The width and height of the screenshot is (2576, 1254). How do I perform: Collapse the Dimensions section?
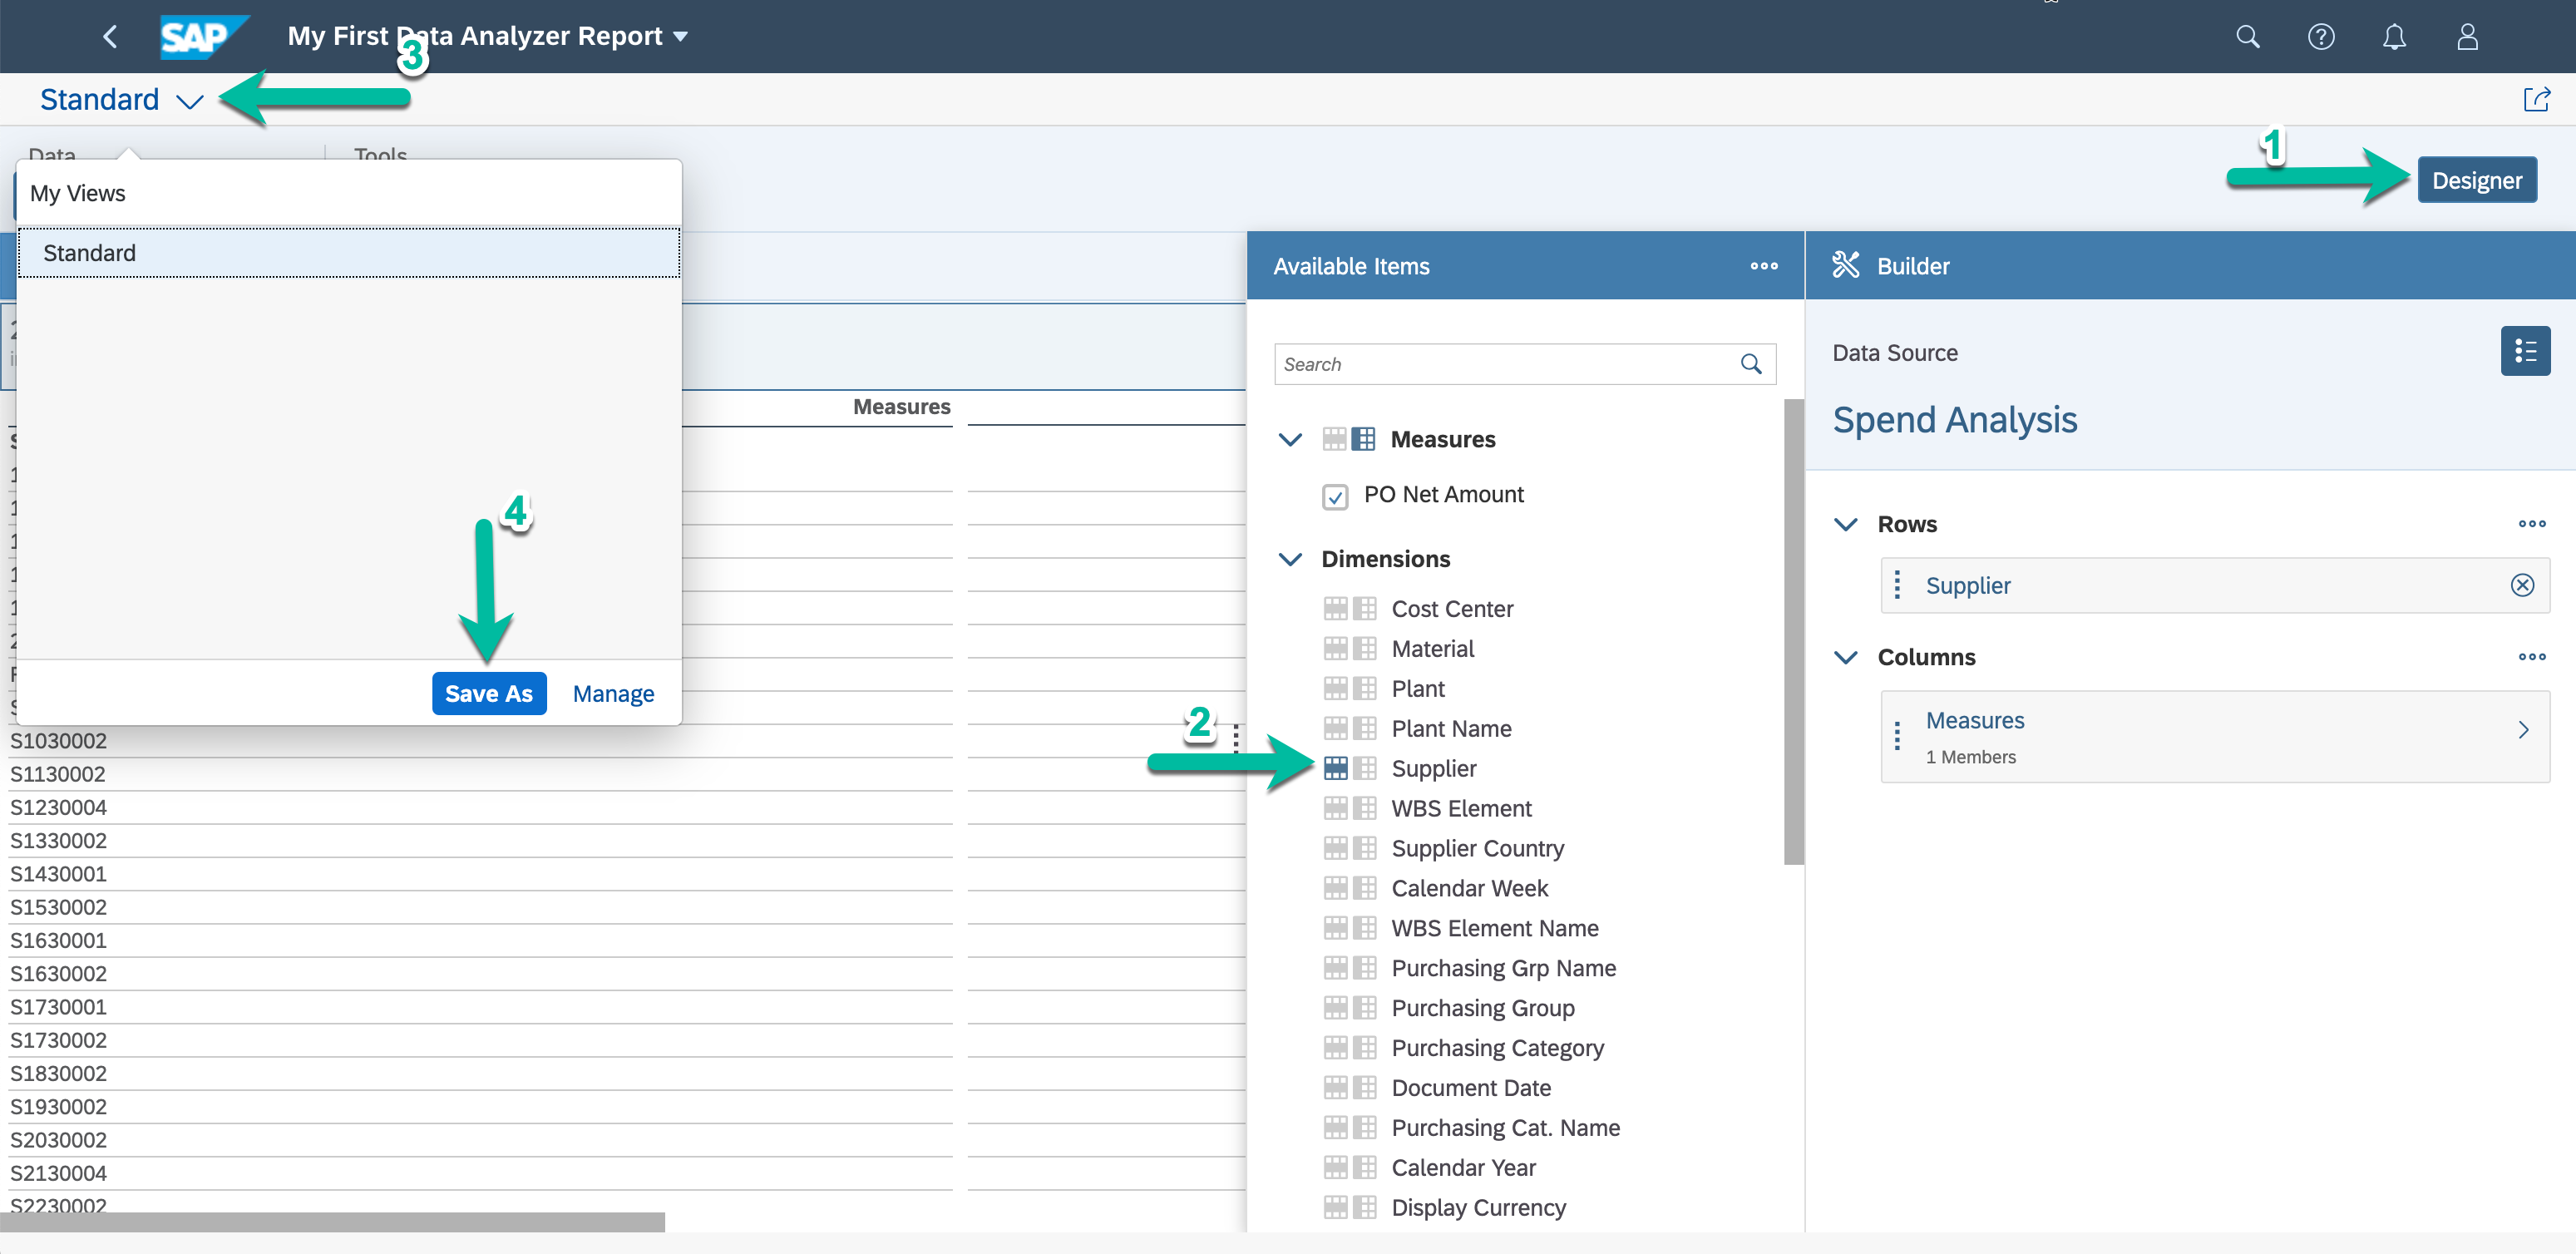[x=1290, y=559]
